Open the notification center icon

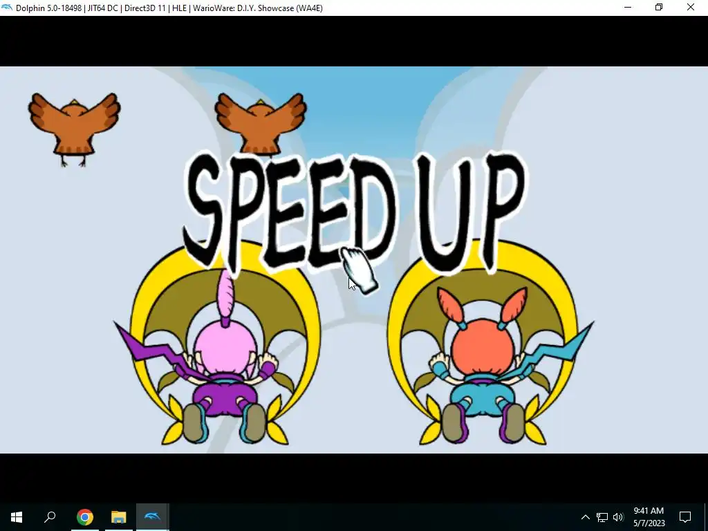(x=685, y=517)
